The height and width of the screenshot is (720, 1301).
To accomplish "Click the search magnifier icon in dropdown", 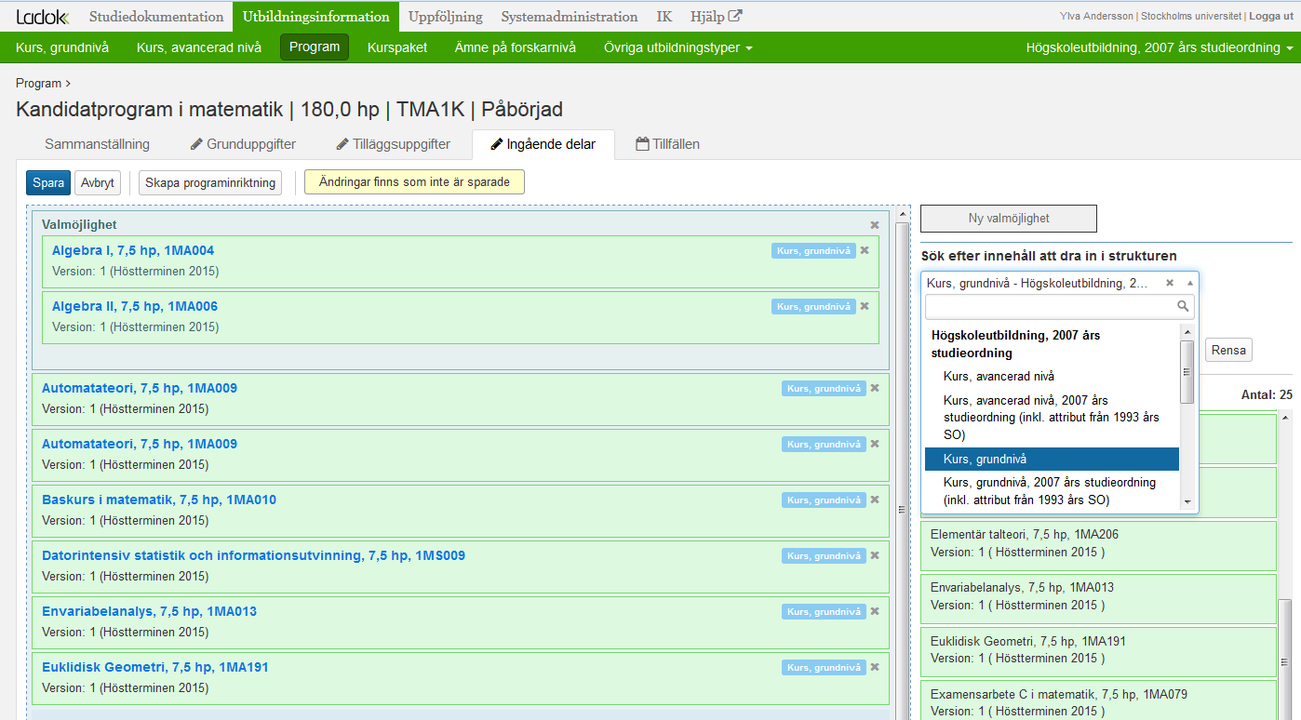I will tap(1183, 306).
